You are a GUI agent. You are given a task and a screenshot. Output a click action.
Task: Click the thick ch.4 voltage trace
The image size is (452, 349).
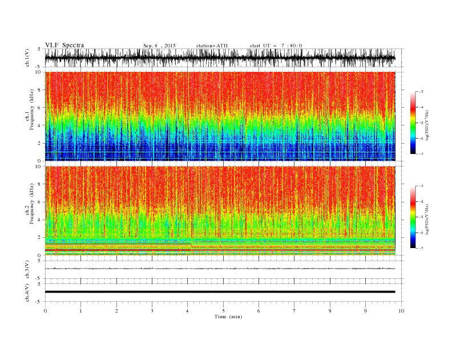coord(220,292)
